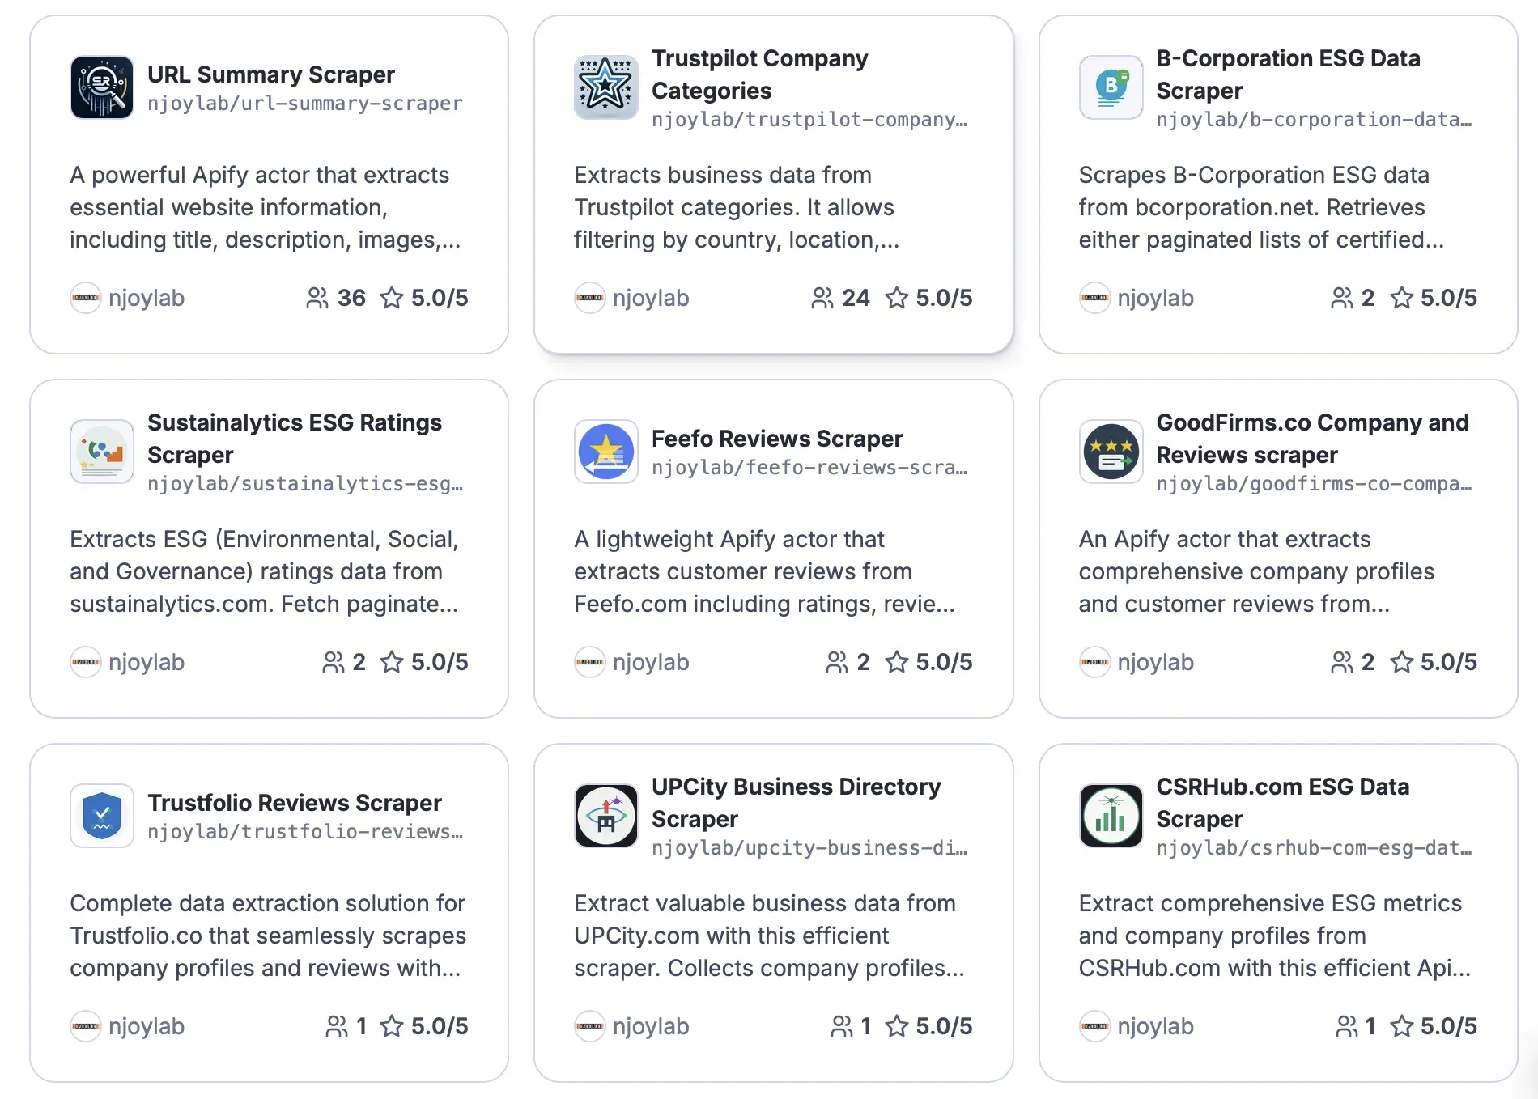
Task: Click the Trustfolio shield checkmark icon
Action: [x=102, y=816]
